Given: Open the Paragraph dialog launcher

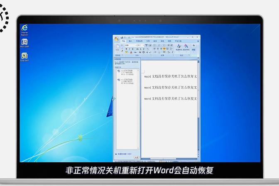Looking at the screenshot, I should coord(174,55).
